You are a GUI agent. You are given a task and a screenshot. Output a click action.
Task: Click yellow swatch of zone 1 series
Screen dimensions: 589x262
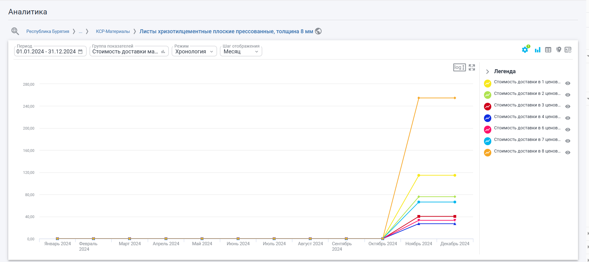[488, 83]
